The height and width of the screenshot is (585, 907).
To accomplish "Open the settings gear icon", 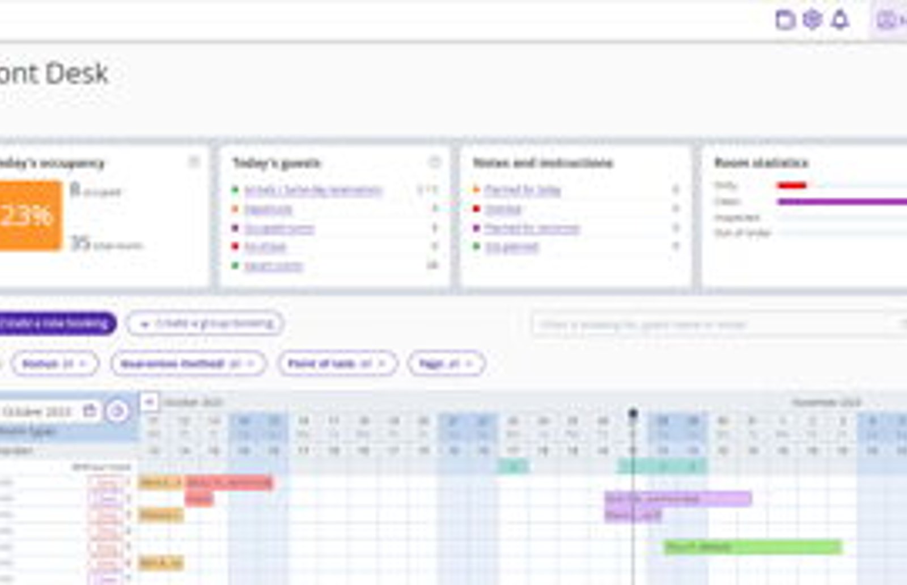I will [812, 20].
